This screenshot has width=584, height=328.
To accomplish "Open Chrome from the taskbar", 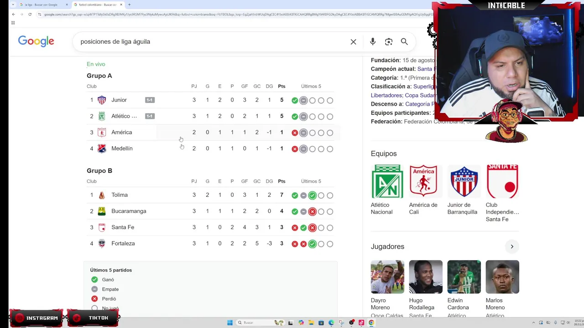I will [x=371, y=323].
